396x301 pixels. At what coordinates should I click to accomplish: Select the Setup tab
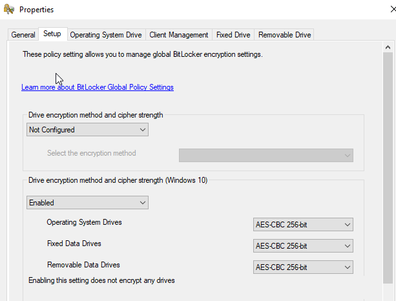(52, 34)
